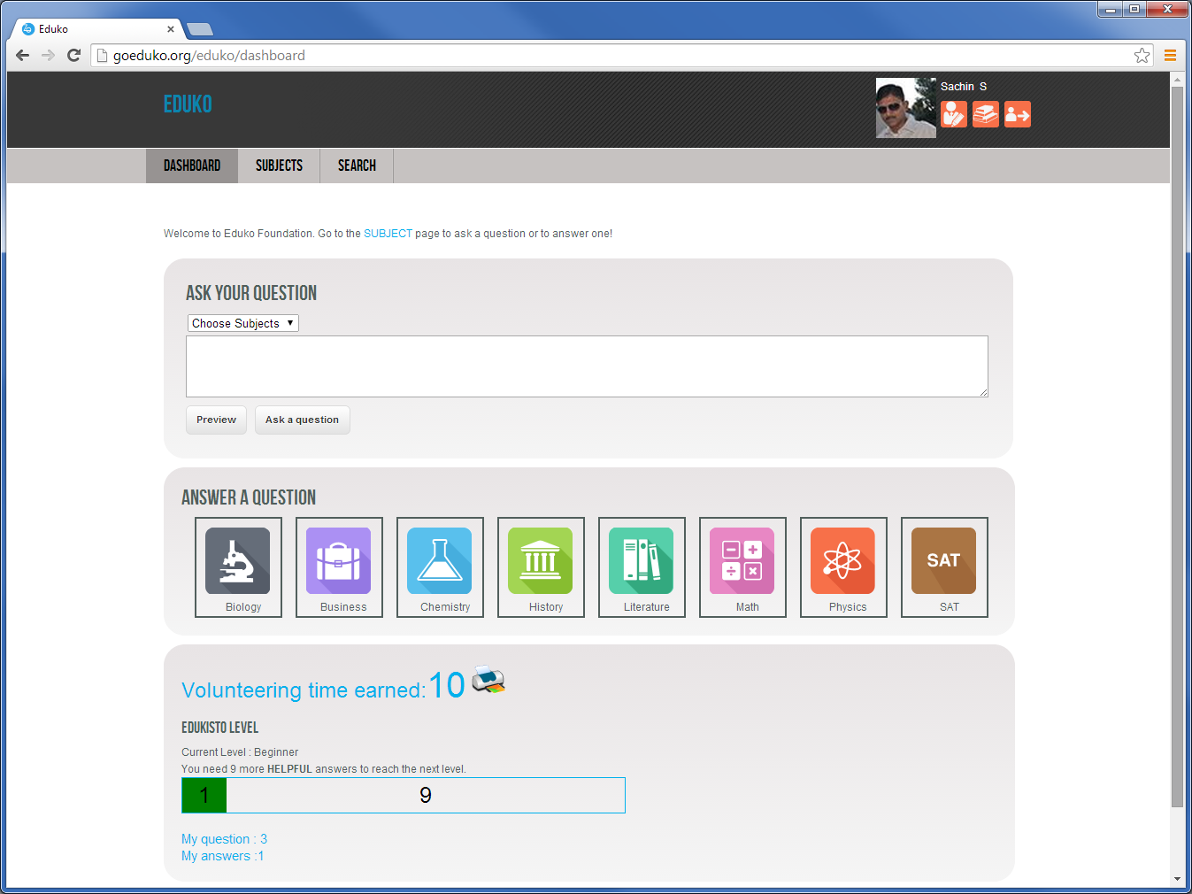This screenshot has width=1192, height=894.
Task: Click the Physics label text
Action: coord(848,607)
